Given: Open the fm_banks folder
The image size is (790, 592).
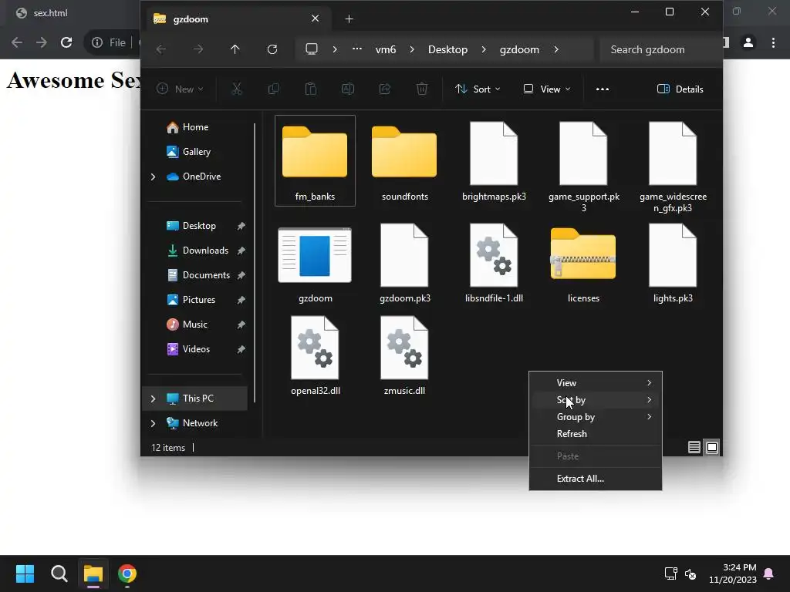Looking at the screenshot, I should point(315,160).
